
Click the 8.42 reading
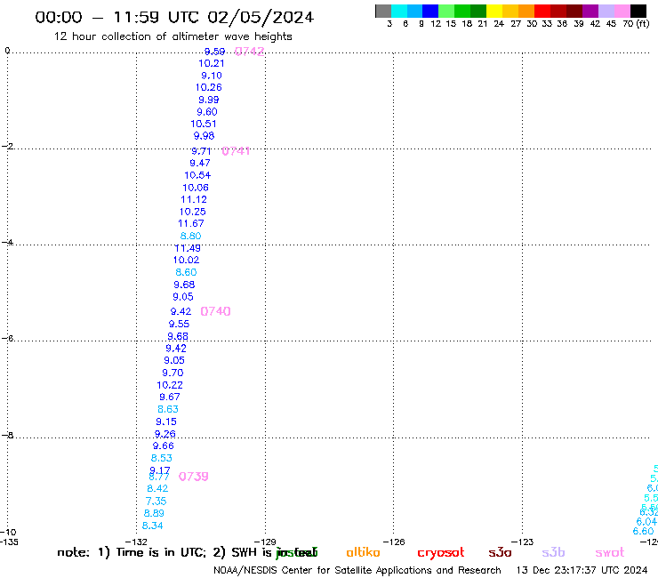(x=157, y=488)
